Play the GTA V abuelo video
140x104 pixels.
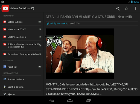coord(80,54)
